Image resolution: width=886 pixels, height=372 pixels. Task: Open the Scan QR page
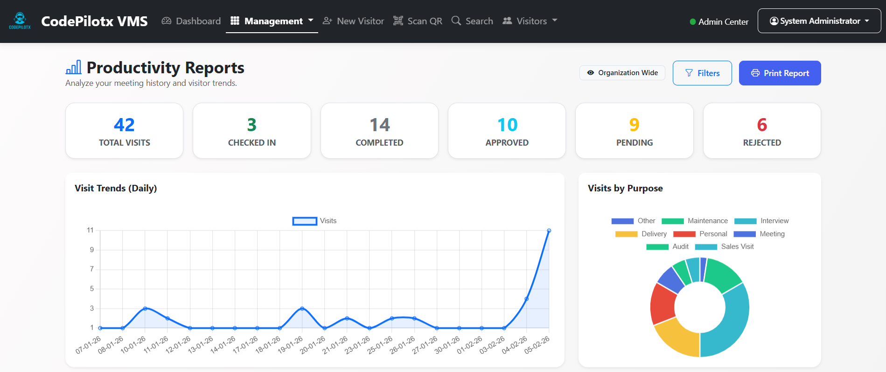point(418,21)
